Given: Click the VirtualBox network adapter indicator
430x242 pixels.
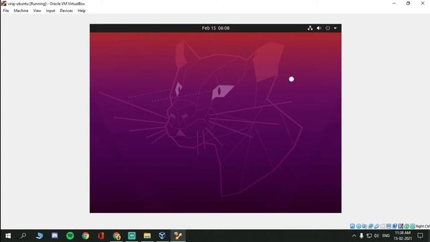Looking at the screenshot, I should [x=371, y=226].
